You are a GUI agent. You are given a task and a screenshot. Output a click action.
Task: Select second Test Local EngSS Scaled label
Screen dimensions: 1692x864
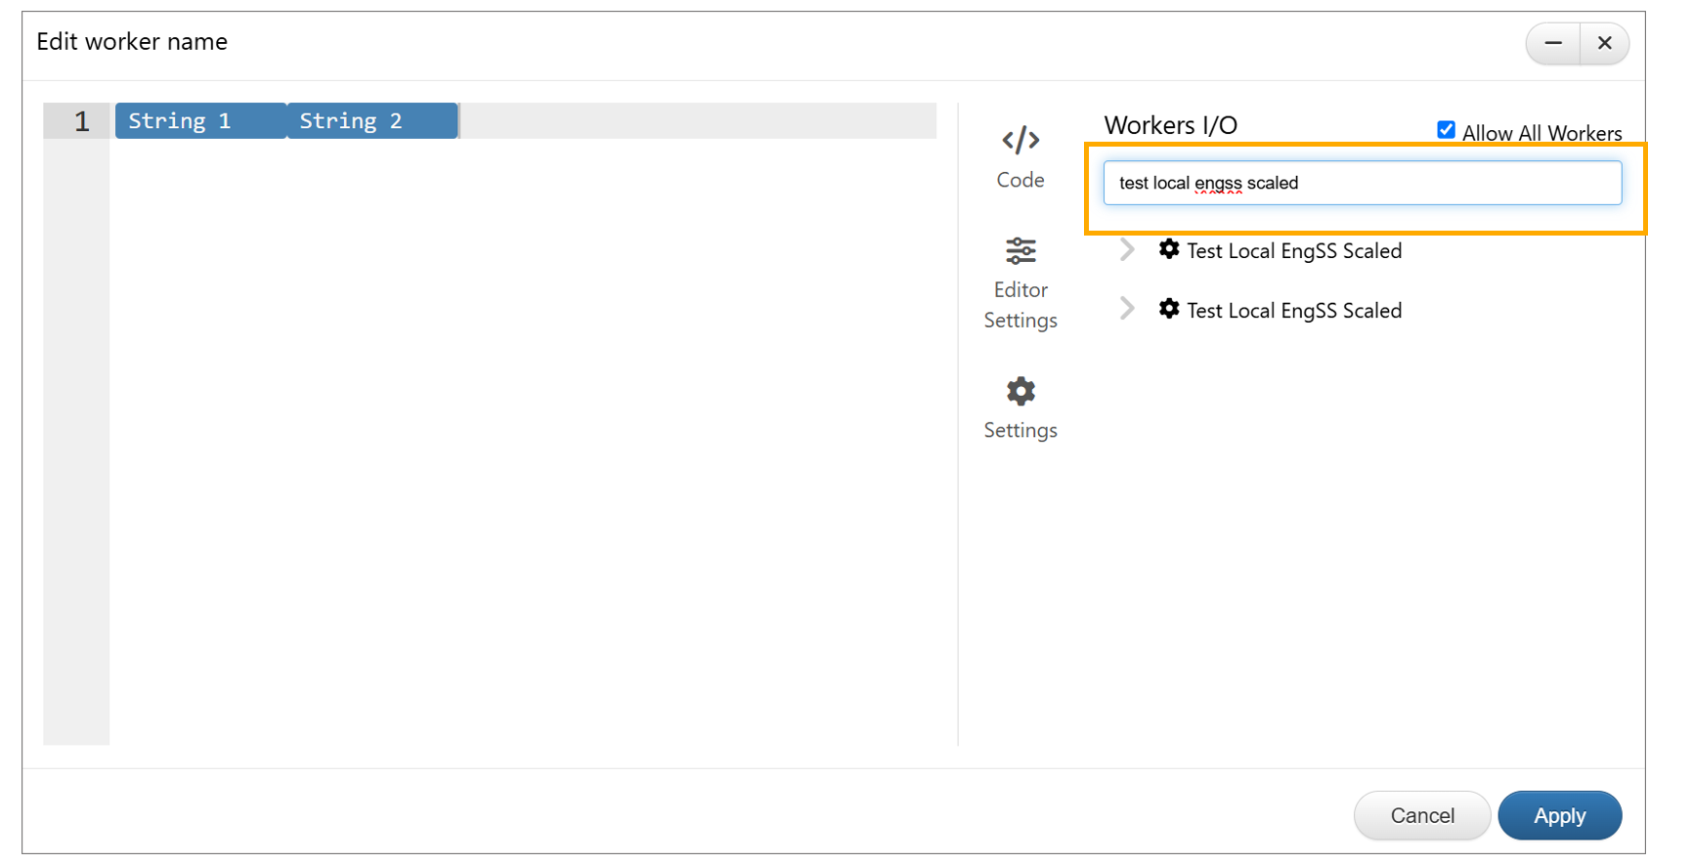[x=1293, y=311]
